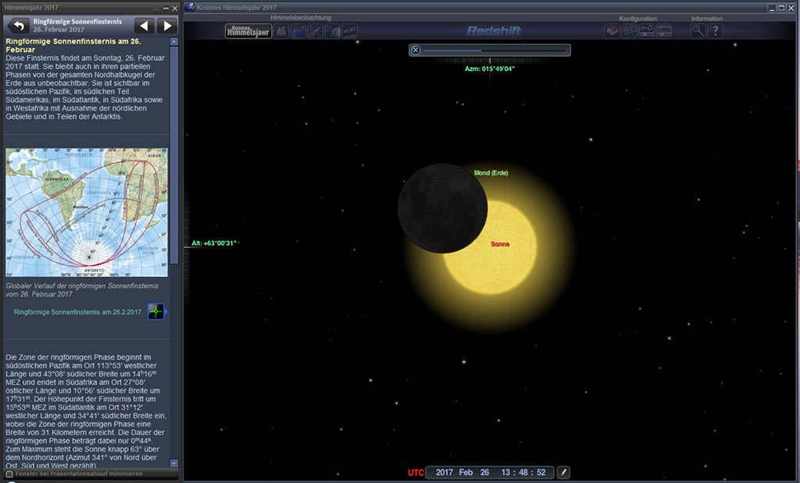Go to previous event with left triangle
The width and height of the screenshot is (800, 483).
pyautogui.click(x=145, y=26)
